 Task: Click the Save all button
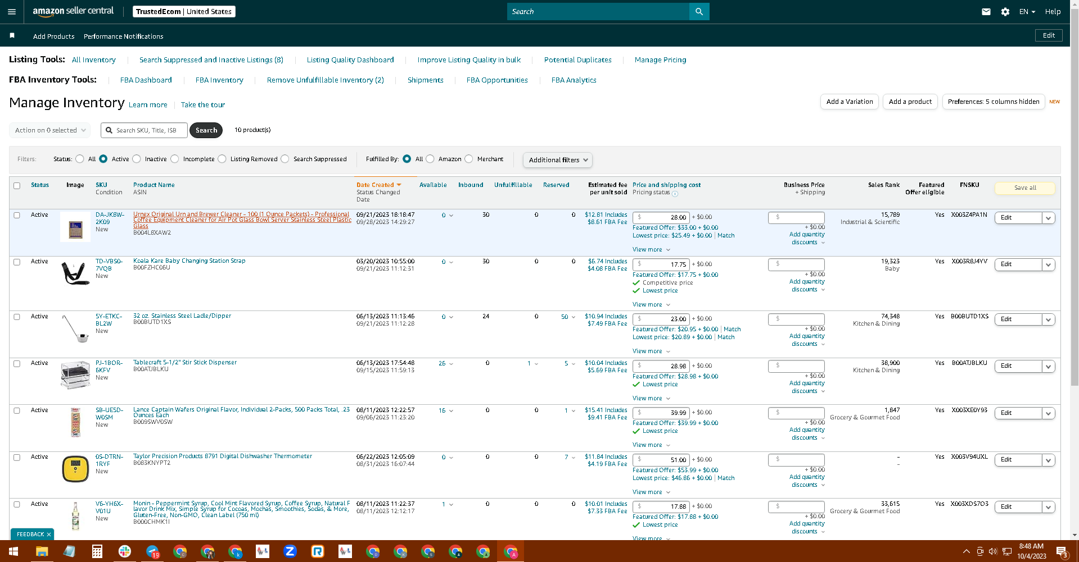[x=1025, y=188]
